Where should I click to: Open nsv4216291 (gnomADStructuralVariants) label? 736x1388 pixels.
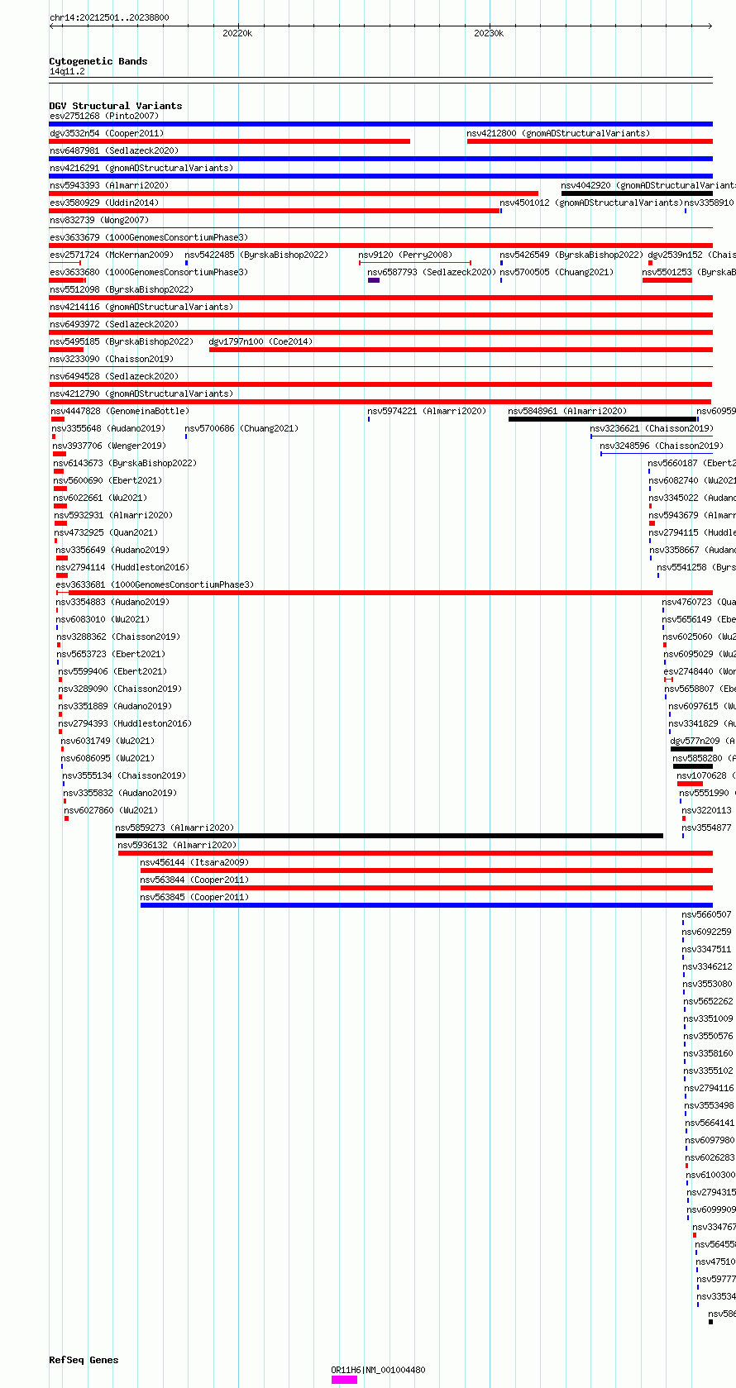tap(141, 168)
